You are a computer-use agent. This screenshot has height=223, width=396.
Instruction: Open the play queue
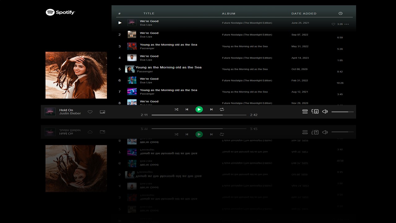tap(305, 111)
